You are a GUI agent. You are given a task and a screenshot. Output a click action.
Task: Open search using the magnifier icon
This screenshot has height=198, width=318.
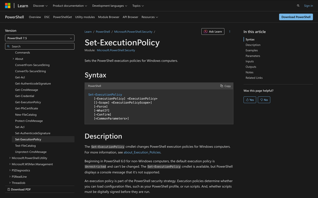click(298, 5)
